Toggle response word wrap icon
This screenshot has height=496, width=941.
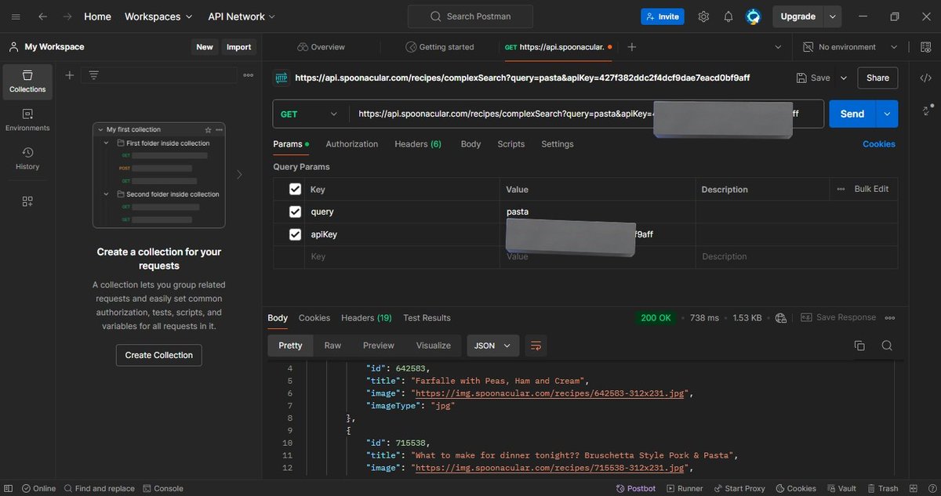coord(536,346)
